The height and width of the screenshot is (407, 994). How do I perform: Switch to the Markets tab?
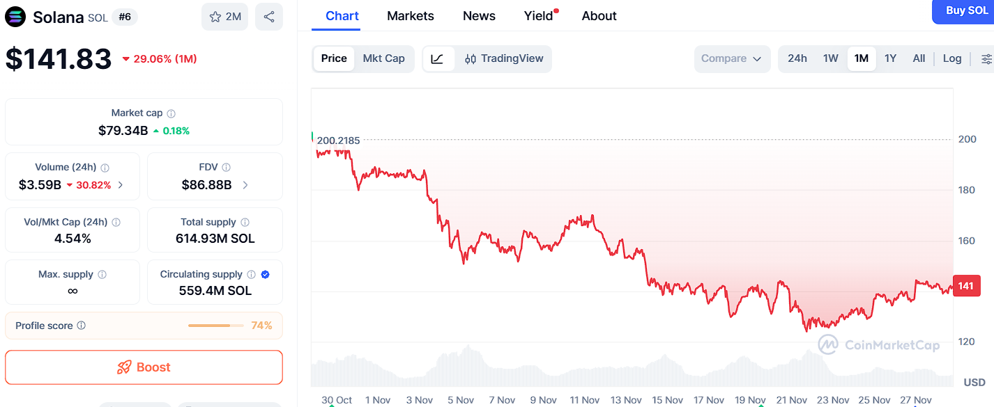click(x=410, y=15)
